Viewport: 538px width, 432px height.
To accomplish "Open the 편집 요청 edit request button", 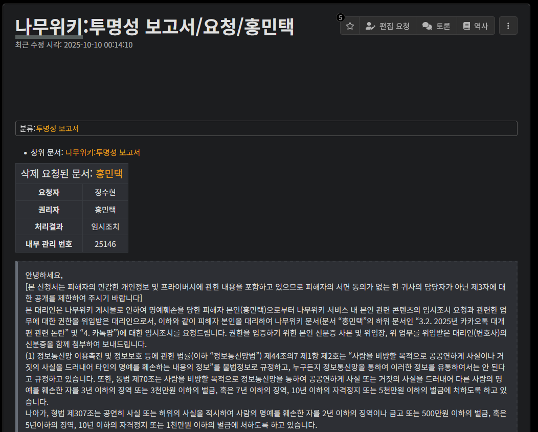I will pyautogui.click(x=388, y=26).
